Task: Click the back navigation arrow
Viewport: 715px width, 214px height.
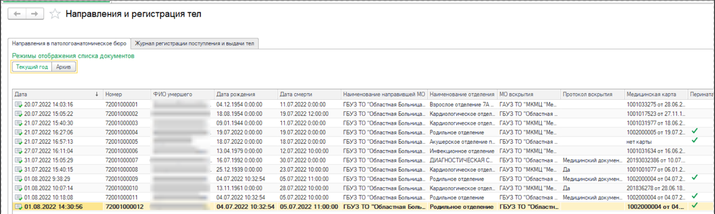Action: tap(17, 14)
